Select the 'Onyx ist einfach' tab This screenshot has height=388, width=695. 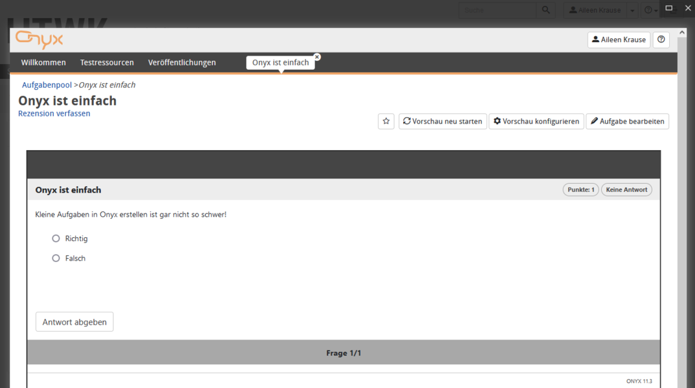coord(281,63)
